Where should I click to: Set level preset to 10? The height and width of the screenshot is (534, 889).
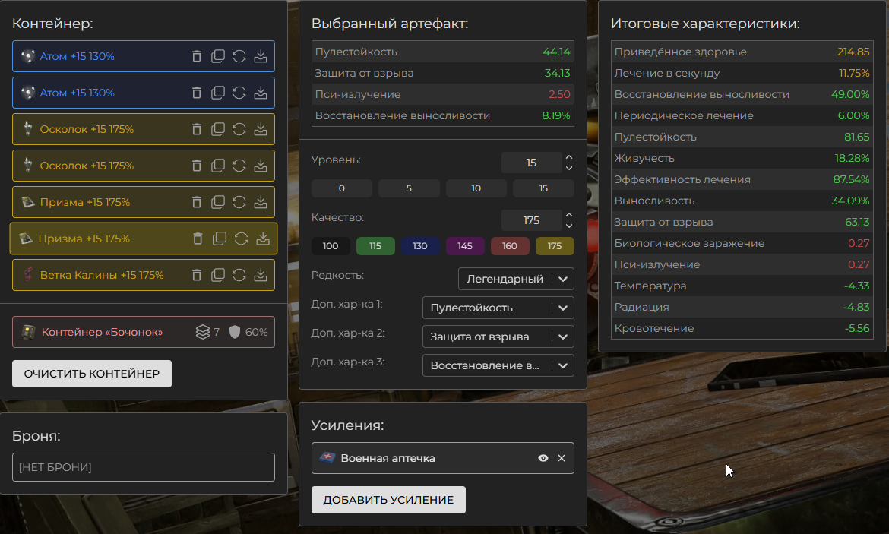476,188
